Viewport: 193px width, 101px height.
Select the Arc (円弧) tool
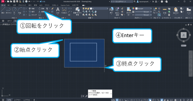pyautogui.click(x=20, y=10)
